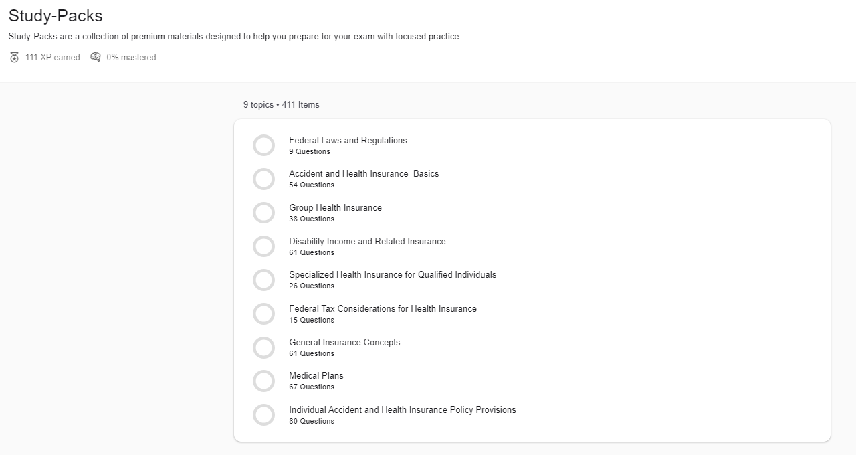
Task: Select Federal Tax Considerations for Health Insurance
Action: click(383, 309)
